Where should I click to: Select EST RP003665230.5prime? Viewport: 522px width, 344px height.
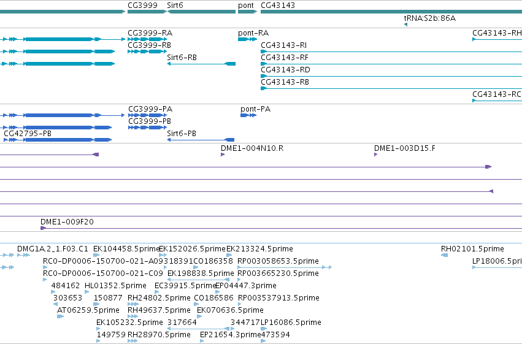pos(278,273)
